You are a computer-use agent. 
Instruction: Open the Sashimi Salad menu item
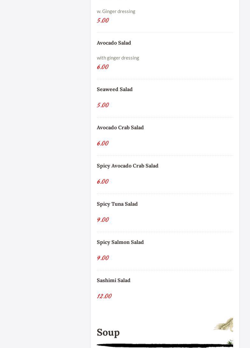click(x=113, y=280)
